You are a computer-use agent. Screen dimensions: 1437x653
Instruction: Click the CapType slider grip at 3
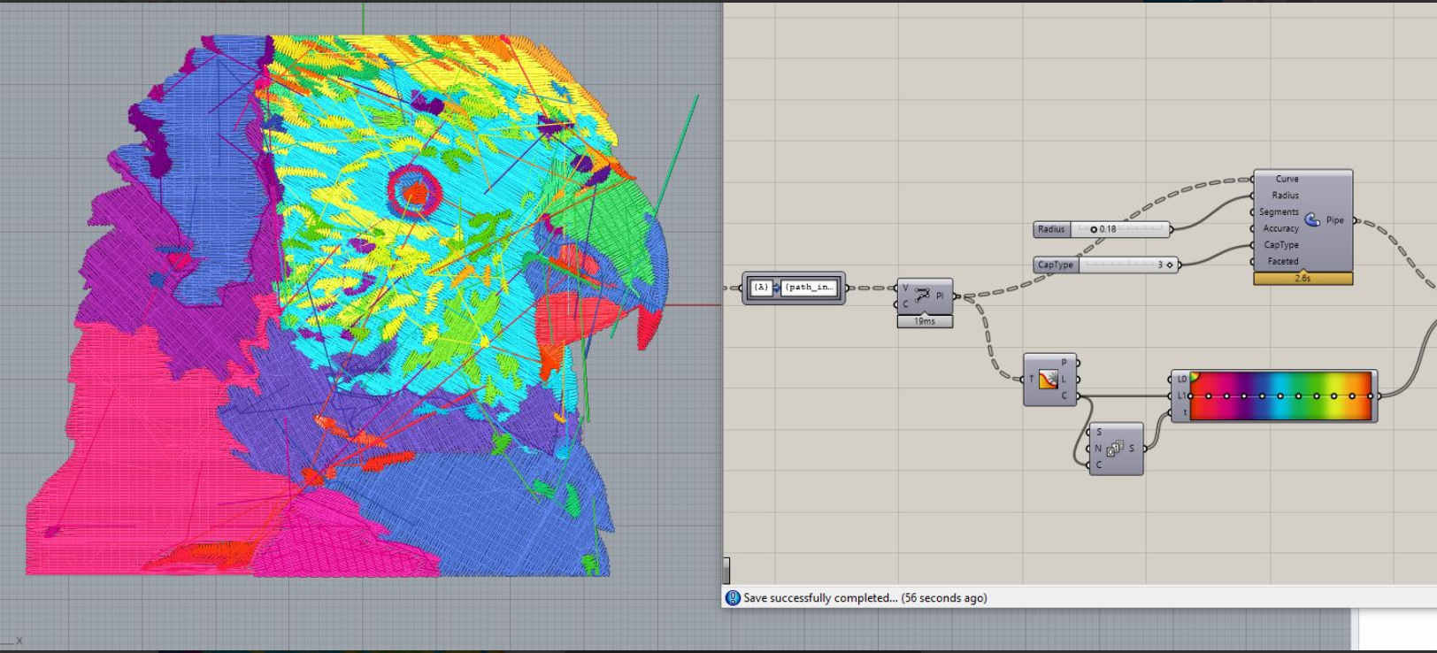point(1170,265)
